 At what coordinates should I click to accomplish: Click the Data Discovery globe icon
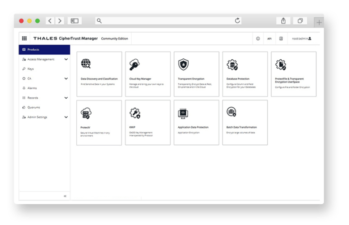[x=86, y=64]
